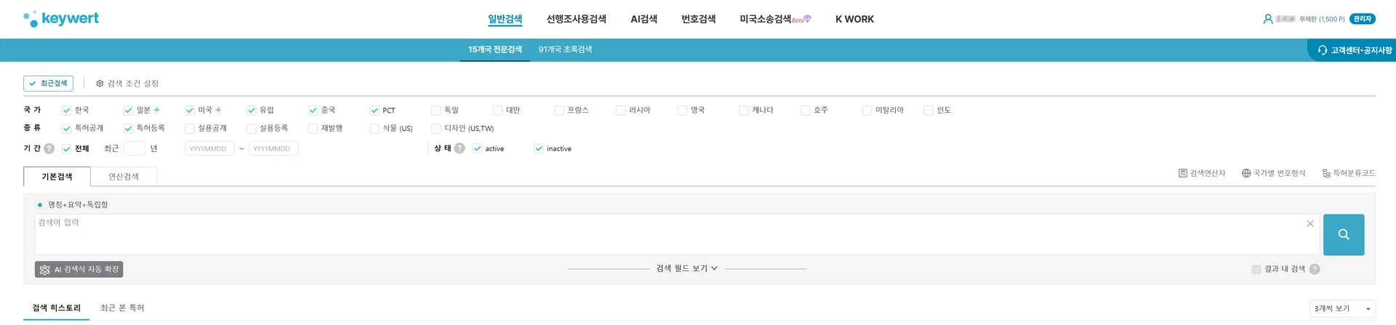Uncheck the 전체 period checkbox
The image size is (1396, 325).
pos(66,149)
